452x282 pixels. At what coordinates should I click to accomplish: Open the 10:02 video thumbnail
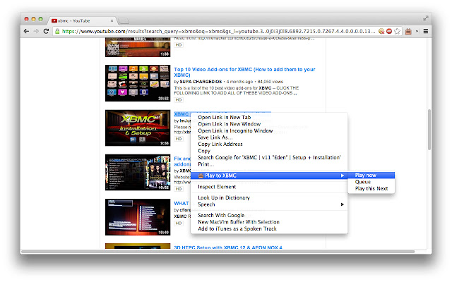[x=138, y=172]
